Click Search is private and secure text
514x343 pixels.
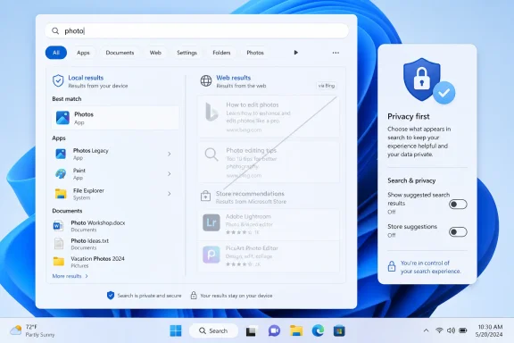point(149,296)
